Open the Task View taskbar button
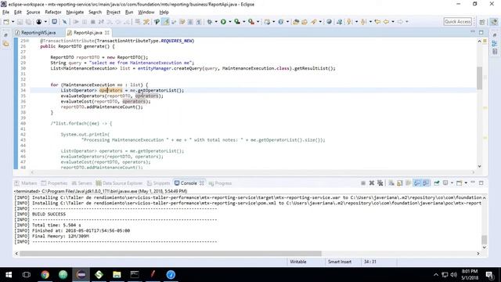The width and height of the screenshot is (501, 282). [27, 275]
